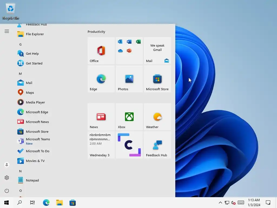Launch the Edge tile
The height and width of the screenshot is (208, 277).
[101, 79]
